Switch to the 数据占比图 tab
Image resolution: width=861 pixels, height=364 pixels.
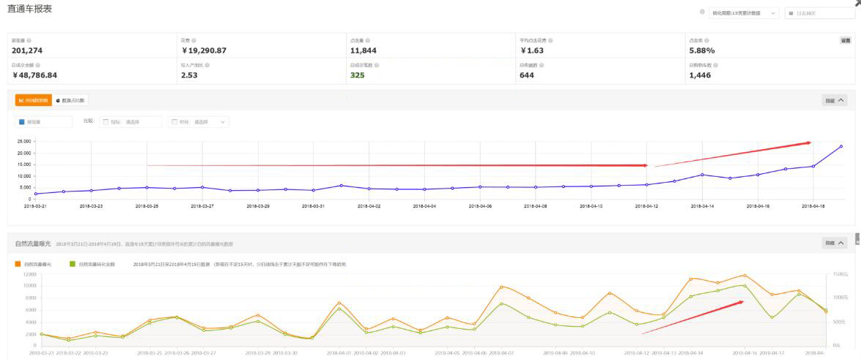point(70,100)
